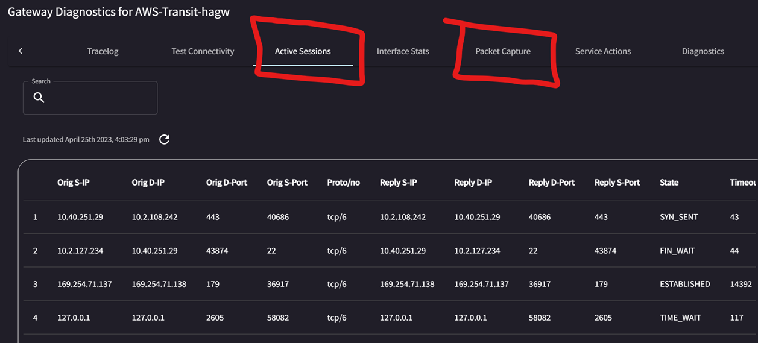Switch to the Service Actions tab

(x=603, y=51)
